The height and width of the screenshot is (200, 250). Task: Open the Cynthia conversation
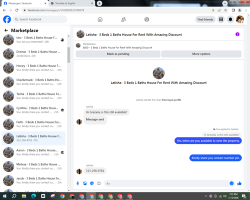pos(33,110)
